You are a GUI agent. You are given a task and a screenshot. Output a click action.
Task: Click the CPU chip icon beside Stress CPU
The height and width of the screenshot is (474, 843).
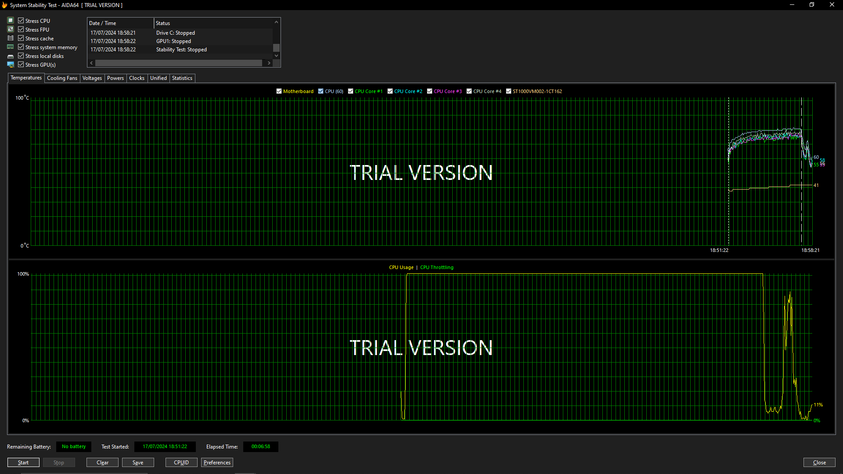pos(11,21)
